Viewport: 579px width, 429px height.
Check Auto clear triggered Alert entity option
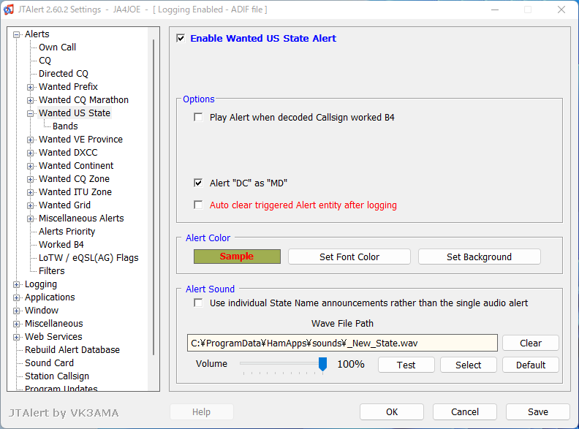pyautogui.click(x=198, y=205)
